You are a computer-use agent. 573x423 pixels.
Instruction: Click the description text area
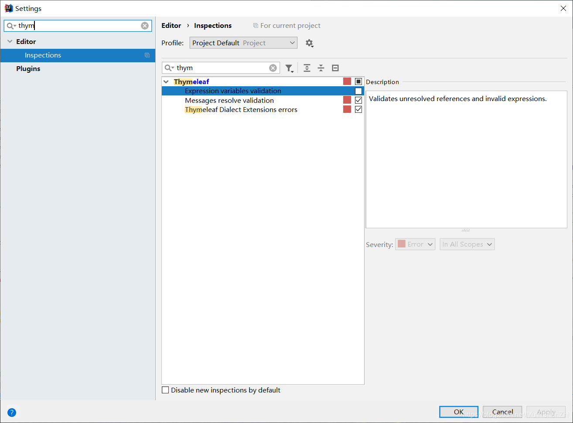[x=466, y=159]
